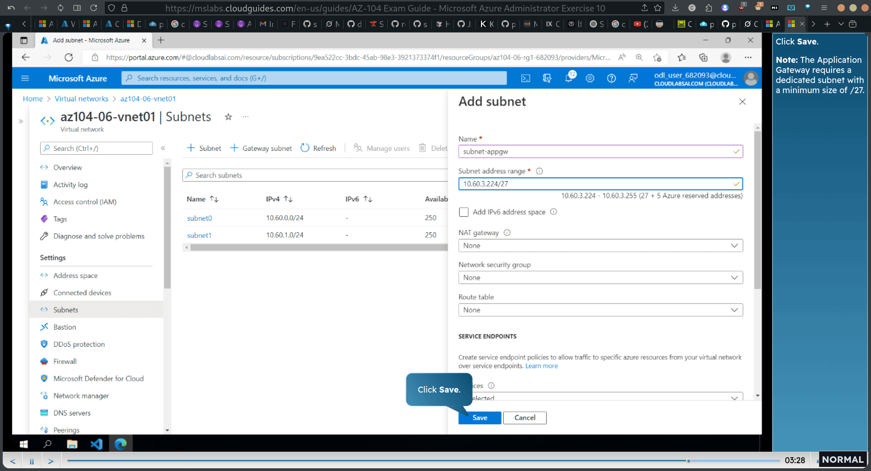Open Visual Studio Code from taskbar

point(96,444)
